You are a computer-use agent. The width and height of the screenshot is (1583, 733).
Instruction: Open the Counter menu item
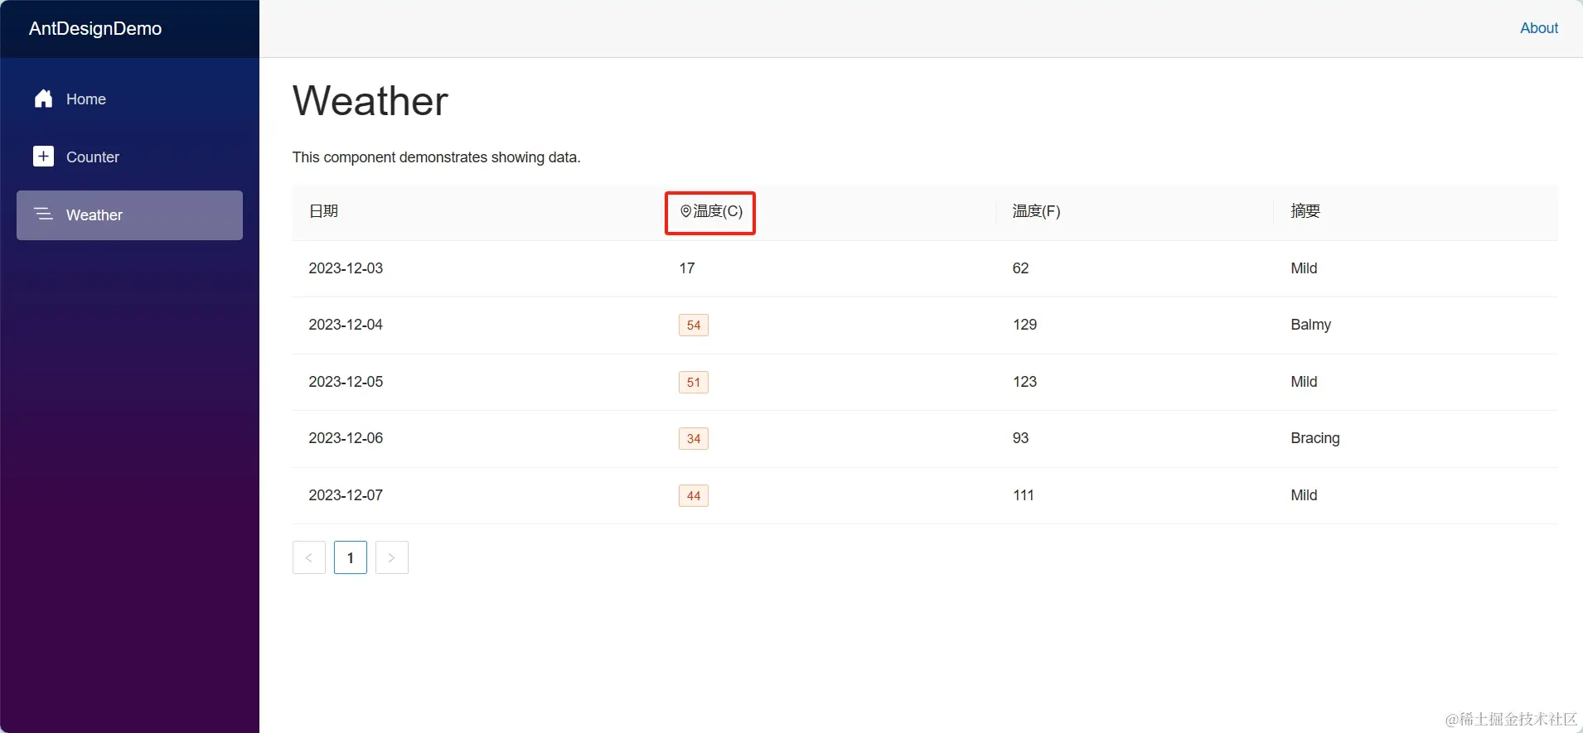(x=129, y=157)
